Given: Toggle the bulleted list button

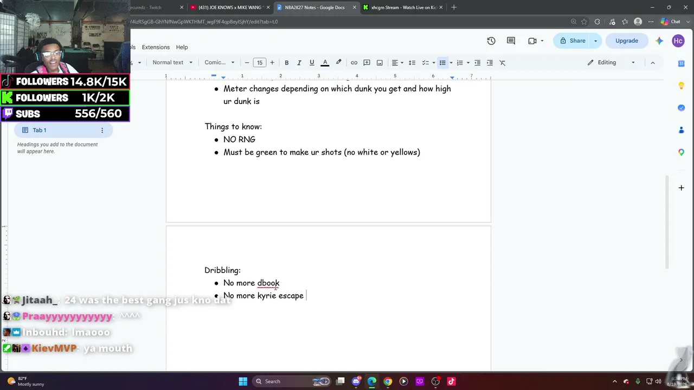Looking at the screenshot, I should click(442, 63).
